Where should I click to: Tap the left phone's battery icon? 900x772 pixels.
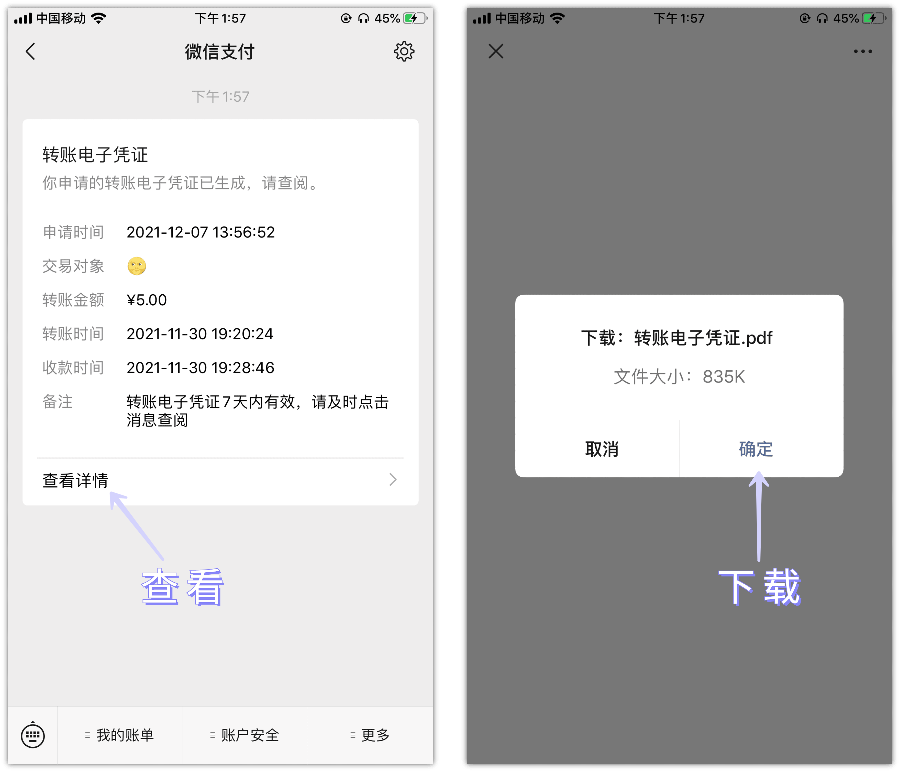coord(415,18)
